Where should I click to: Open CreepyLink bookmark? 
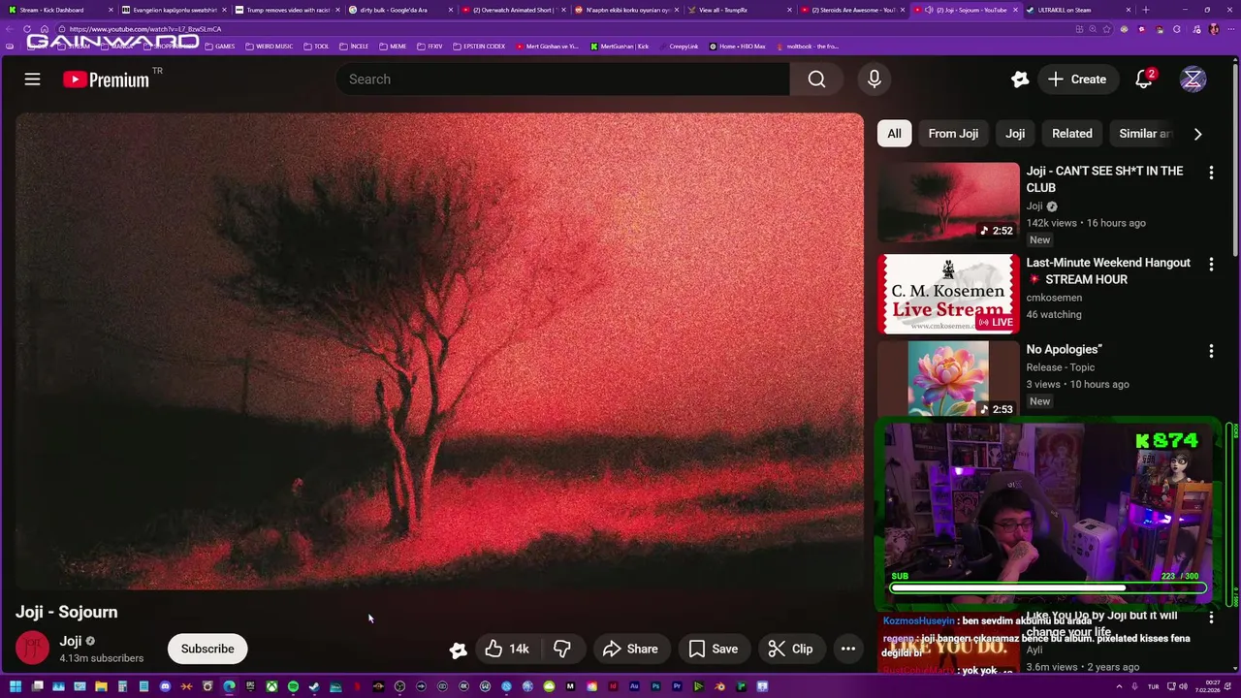click(x=679, y=47)
